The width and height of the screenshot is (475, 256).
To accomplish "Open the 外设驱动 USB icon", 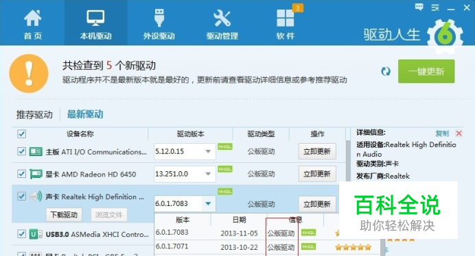I will pos(159,18).
